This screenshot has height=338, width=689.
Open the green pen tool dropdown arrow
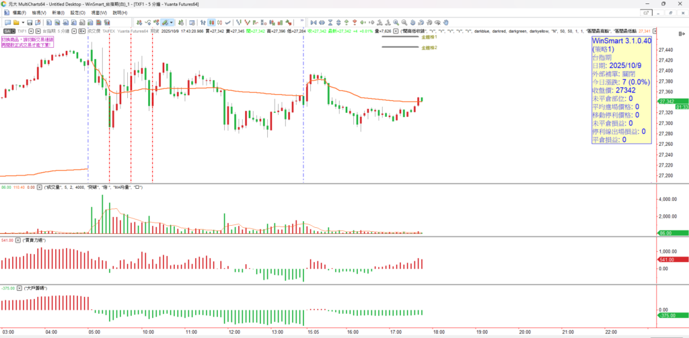tap(171, 22)
